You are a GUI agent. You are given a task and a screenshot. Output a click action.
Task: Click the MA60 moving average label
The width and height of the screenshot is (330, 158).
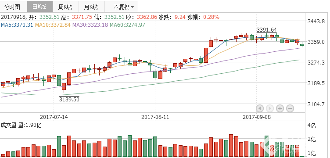[x=127, y=25]
